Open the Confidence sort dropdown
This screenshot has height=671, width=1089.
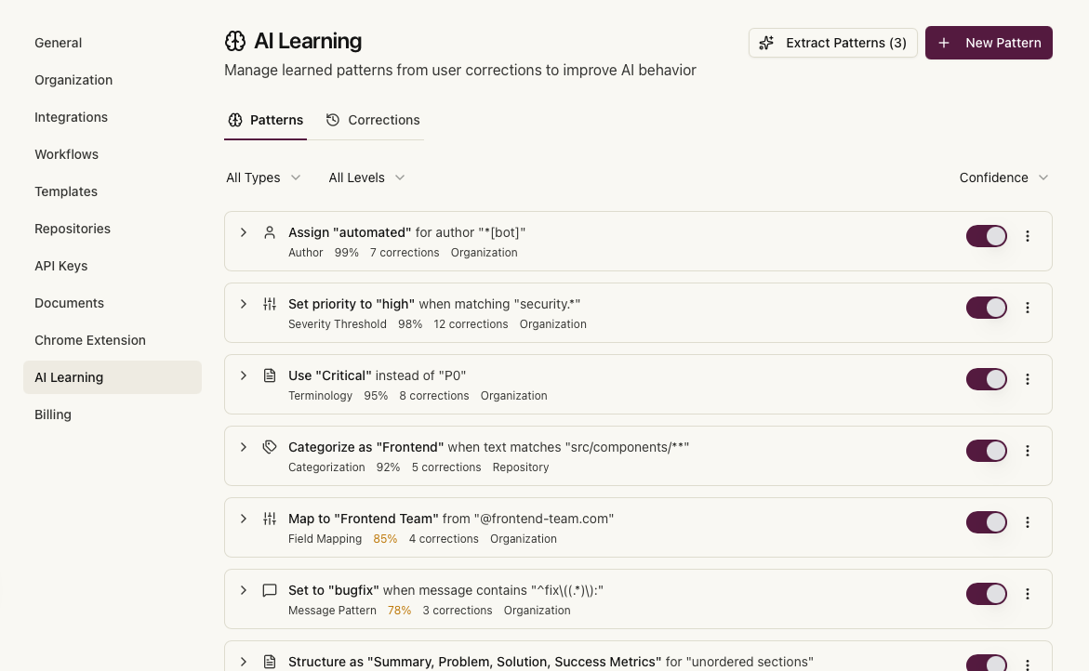click(1003, 178)
